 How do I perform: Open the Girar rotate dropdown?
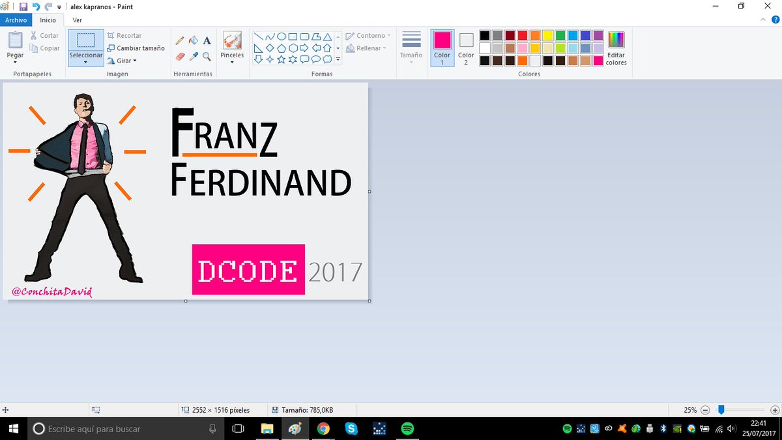coord(122,61)
